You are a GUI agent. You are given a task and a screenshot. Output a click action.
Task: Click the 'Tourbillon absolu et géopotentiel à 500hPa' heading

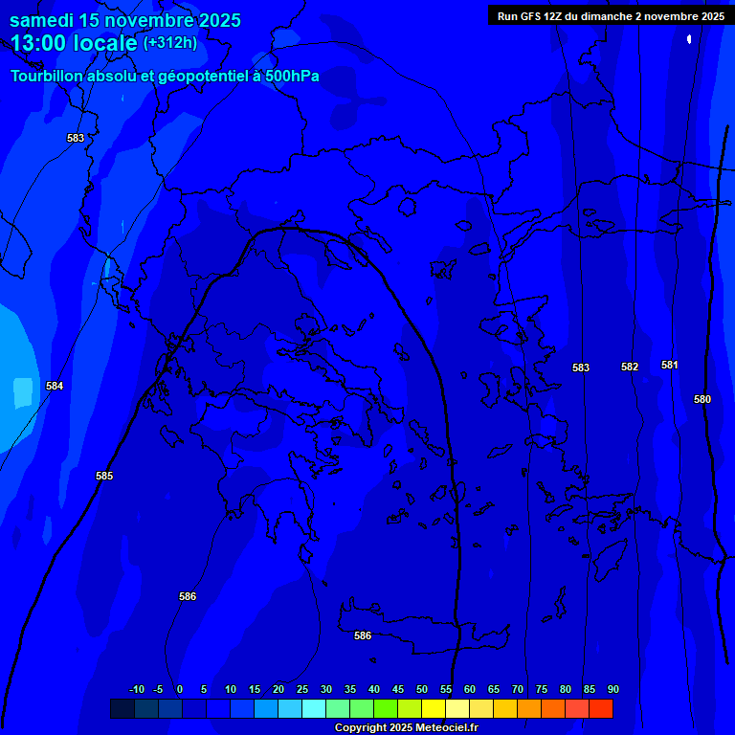coord(165,76)
